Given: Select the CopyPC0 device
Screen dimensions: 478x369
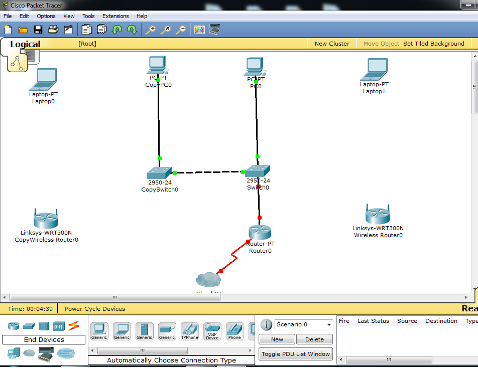Looking at the screenshot, I should tap(158, 65).
